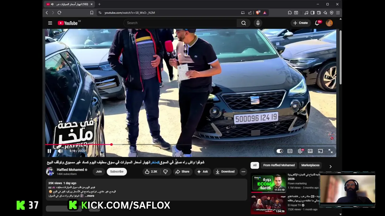This screenshot has height=216, width=385.
Task: Reload the page
Action: point(59,13)
